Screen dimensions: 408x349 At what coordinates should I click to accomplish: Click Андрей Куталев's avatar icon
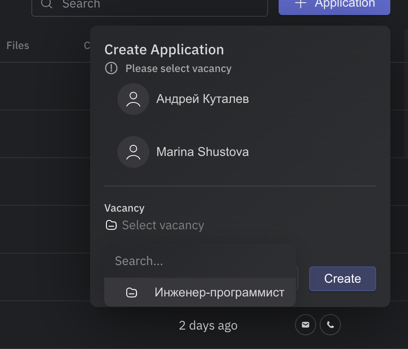[133, 99]
